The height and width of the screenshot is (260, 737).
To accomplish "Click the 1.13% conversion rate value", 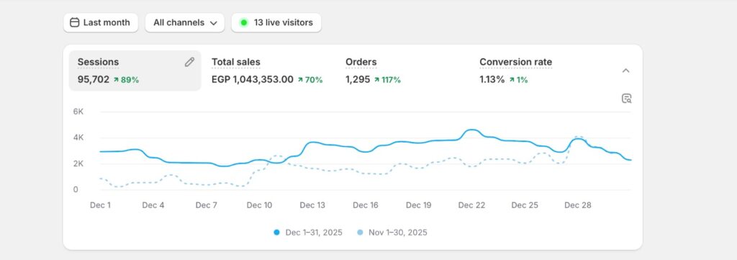I will 492,79.
